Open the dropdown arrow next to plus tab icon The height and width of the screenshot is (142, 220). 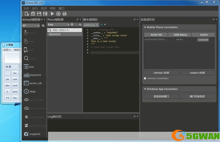[x=105, y=24]
